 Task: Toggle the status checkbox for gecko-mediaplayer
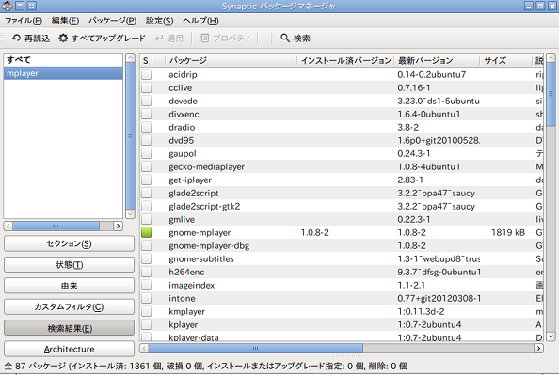146,166
